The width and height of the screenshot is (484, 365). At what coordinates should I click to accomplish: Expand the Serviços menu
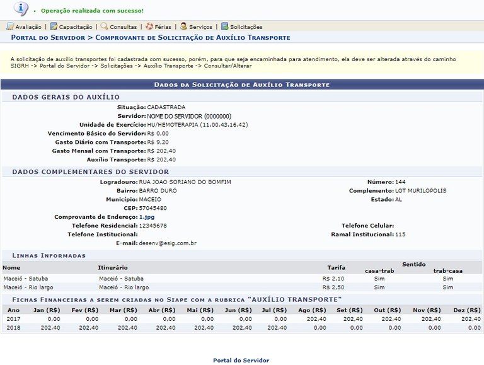[x=200, y=27]
